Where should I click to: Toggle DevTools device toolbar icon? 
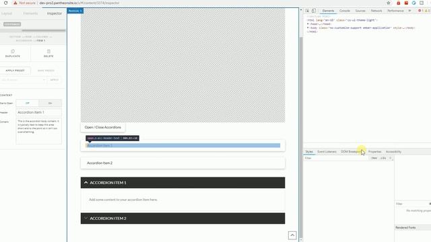pos(314,11)
